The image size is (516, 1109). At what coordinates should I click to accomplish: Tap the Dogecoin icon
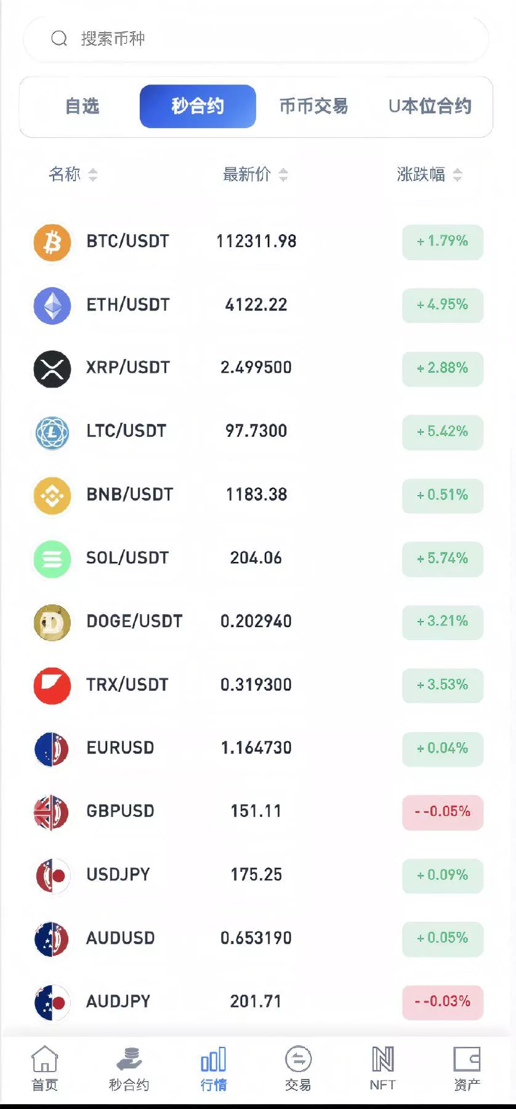[x=52, y=622]
